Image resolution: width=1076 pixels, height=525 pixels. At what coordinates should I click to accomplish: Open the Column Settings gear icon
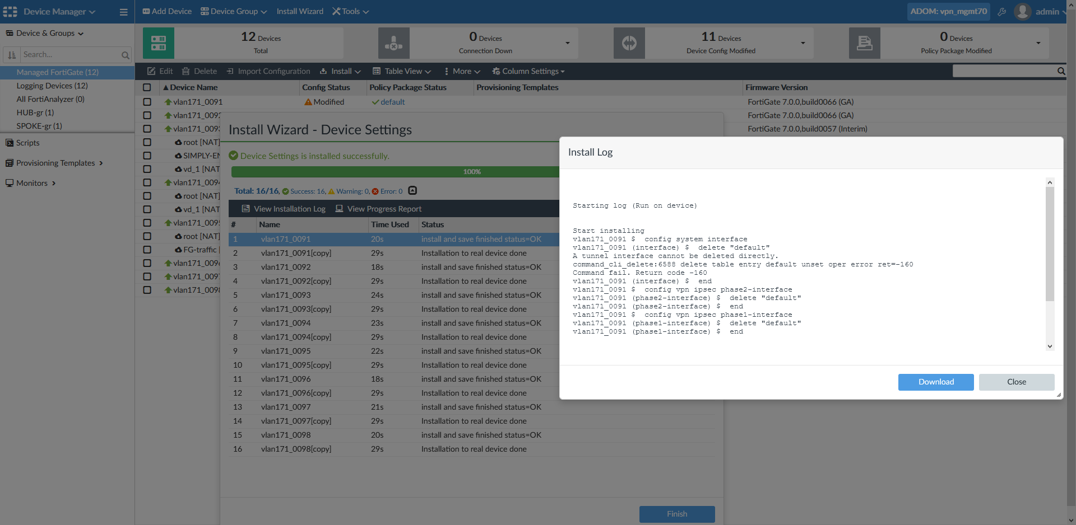495,71
